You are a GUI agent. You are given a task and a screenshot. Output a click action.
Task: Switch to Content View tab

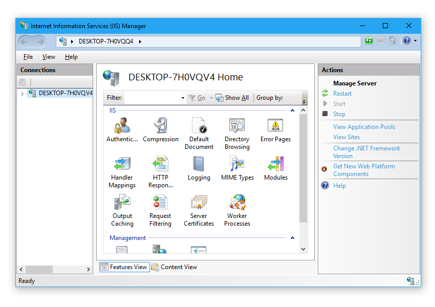(175, 267)
